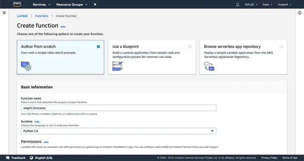Open the Services menu
Image resolution: width=304 pixels, height=161 pixels.
pyautogui.click(x=41, y=4)
